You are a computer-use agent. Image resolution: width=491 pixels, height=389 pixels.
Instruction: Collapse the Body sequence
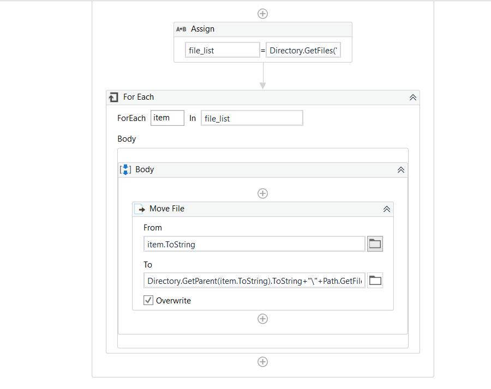401,169
